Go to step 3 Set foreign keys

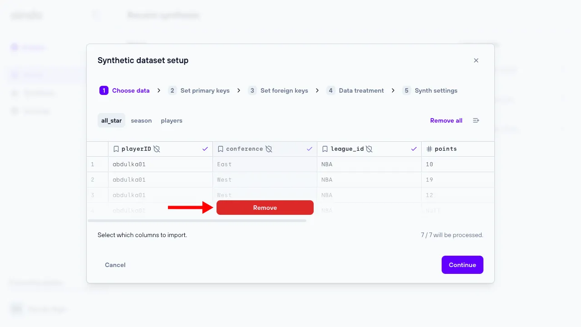[278, 90]
